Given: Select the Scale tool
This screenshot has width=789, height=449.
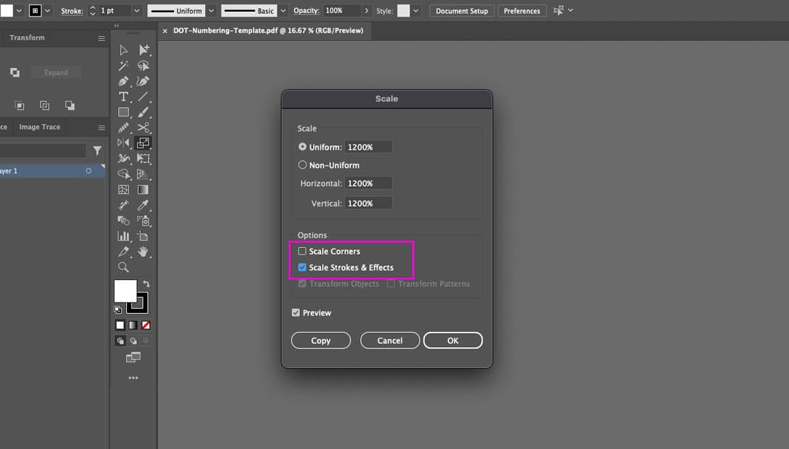Looking at the screenshot, I should coord(143,143).
